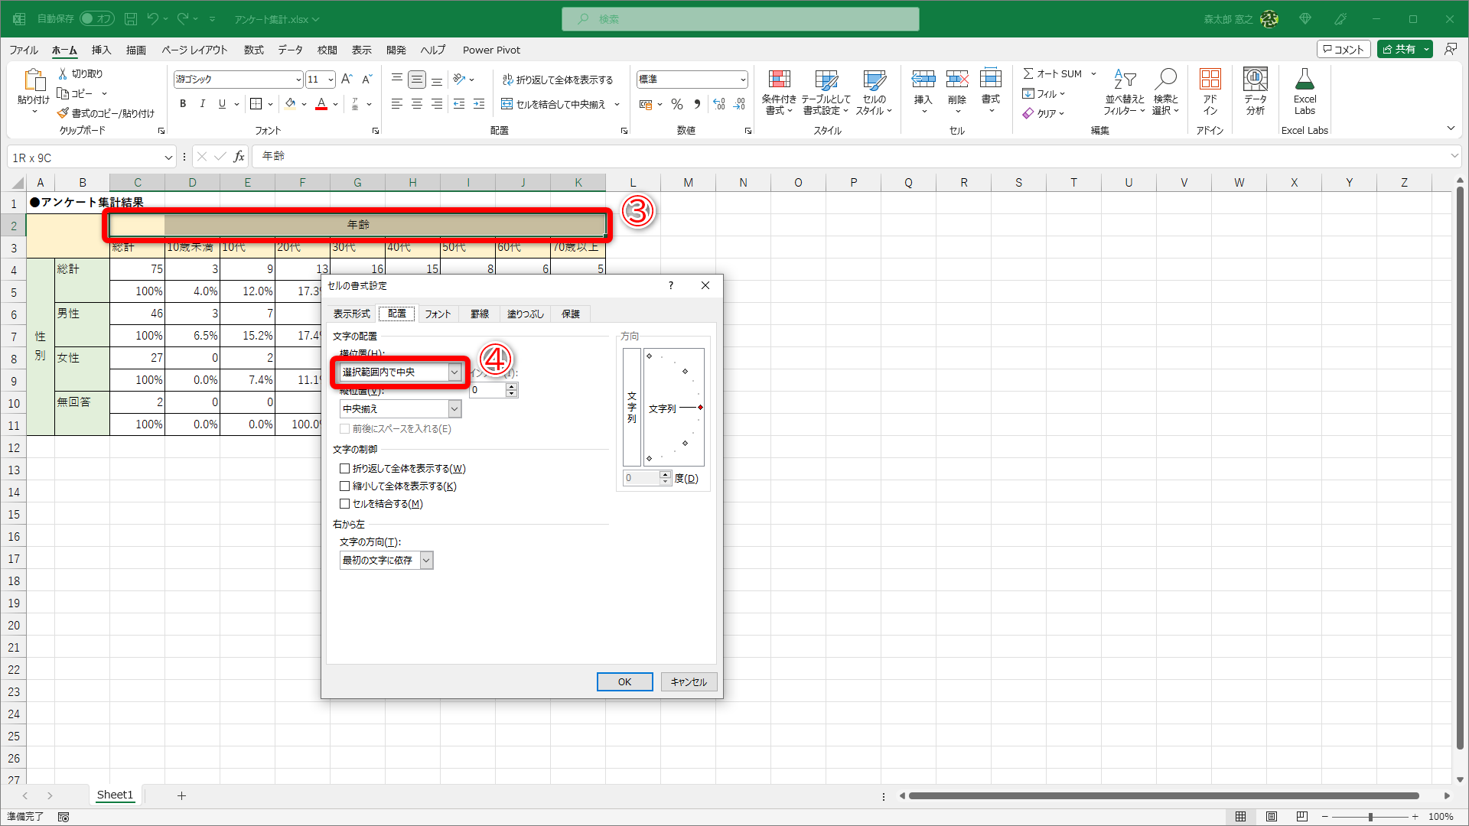Open the horizontal alignment dropdown
The width and height of the screenshot is (1469, 826).
click(454, 372)
